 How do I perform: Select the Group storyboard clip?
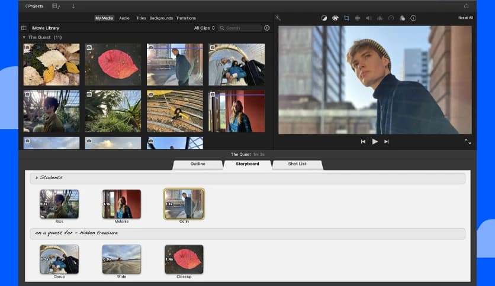pyautogui.click(x=59, y=259)
